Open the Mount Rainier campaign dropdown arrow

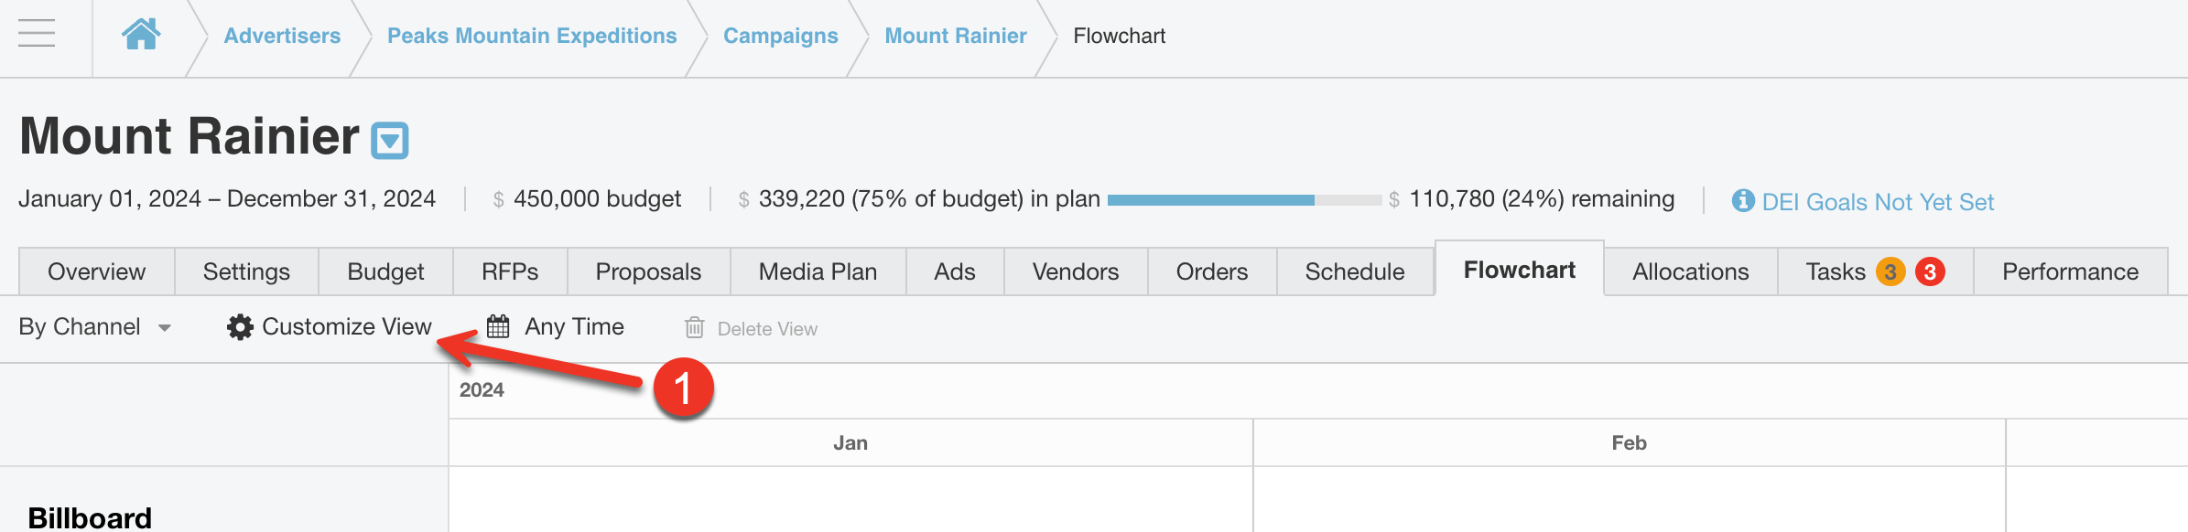(390, 141)
